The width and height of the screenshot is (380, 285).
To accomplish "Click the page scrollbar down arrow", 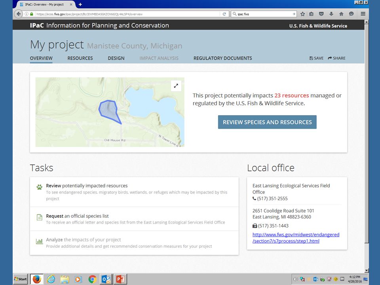I will coord(367,270).
